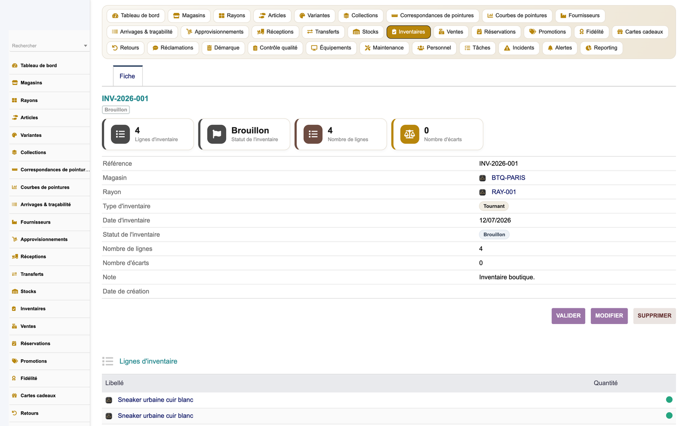Click the list icon beside Lignes d'inventaire heading
This screenshot has height=426, width=688.
(108, 361)
